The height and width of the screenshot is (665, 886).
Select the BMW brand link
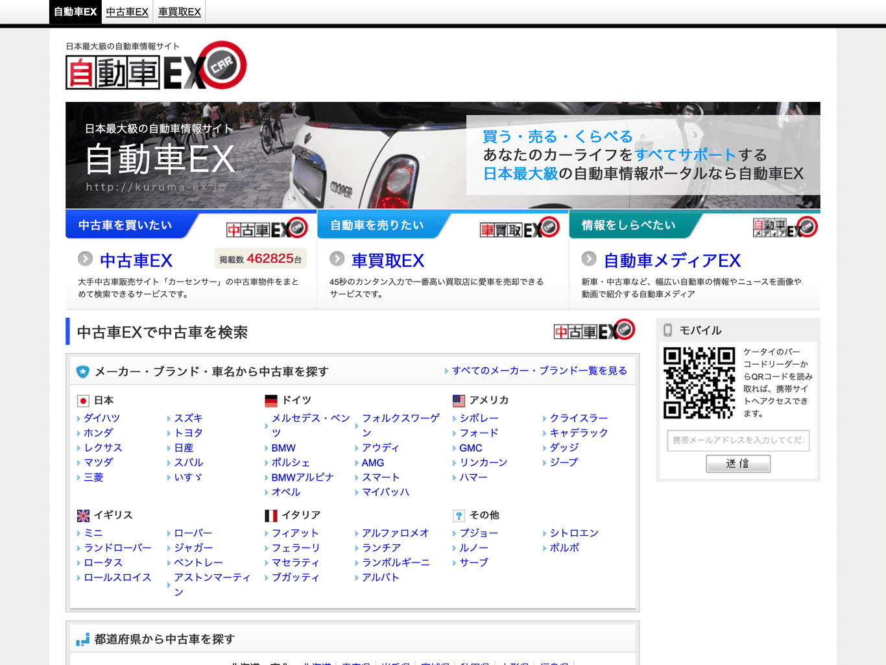pyautogui.click(x=283, y=448)
